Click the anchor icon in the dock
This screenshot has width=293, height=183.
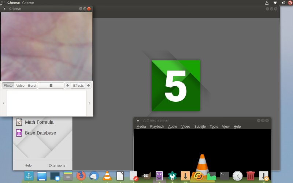click(29, 176)
